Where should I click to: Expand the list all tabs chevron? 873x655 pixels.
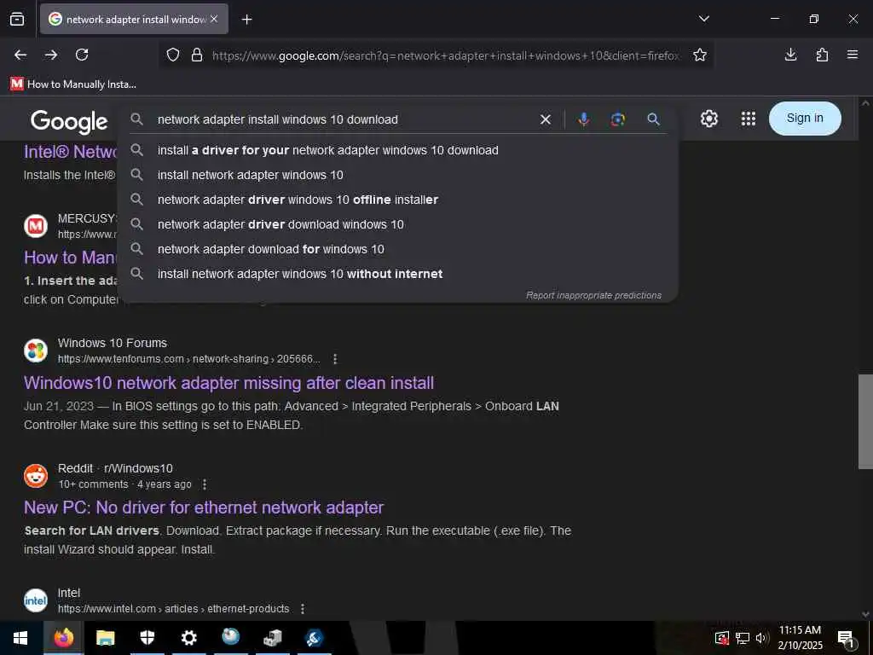(703, 19)
